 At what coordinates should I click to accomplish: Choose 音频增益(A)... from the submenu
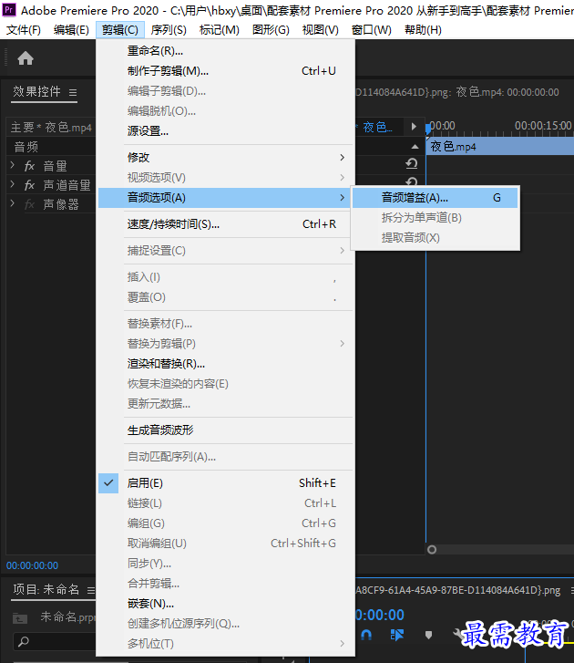(435, 198)
